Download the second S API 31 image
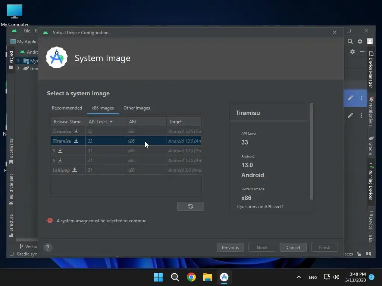382x286 pixels. (60, 160)
